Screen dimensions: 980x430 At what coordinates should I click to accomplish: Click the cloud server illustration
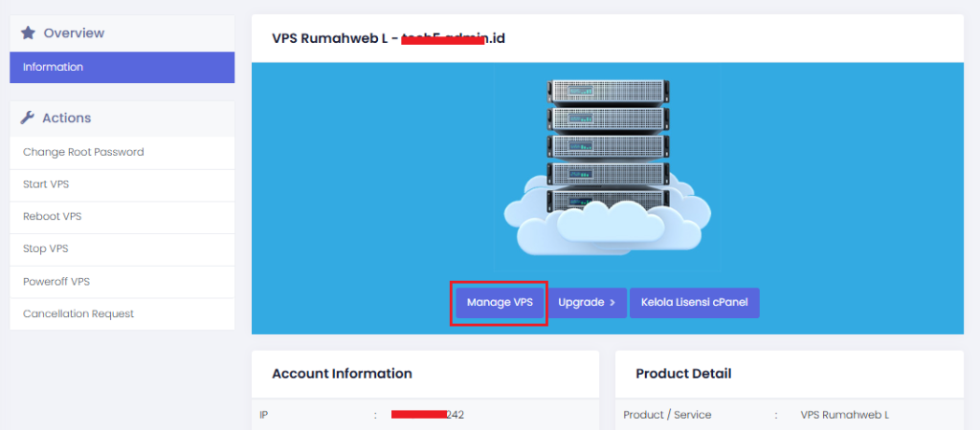pos(608,166)
